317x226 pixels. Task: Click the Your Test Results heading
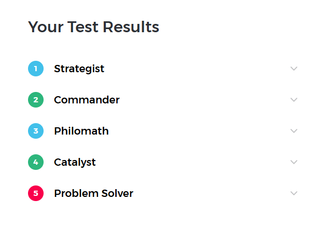pyautogui.click(x=93, y=27)
